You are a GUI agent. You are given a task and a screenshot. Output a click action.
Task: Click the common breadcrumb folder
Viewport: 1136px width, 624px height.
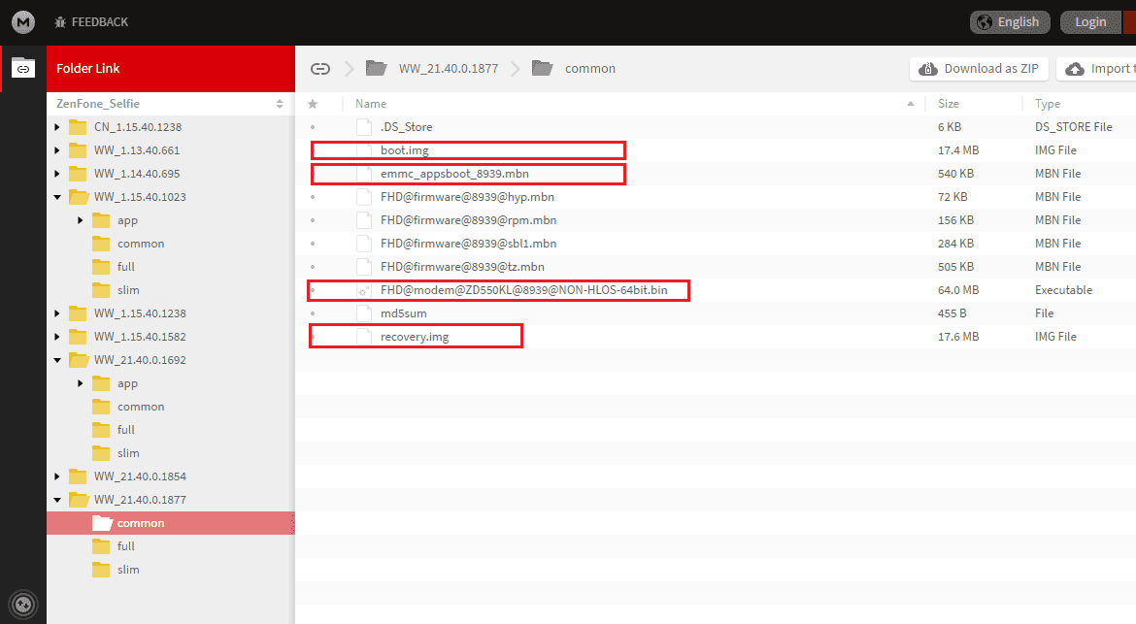click(x=589, y=69)
